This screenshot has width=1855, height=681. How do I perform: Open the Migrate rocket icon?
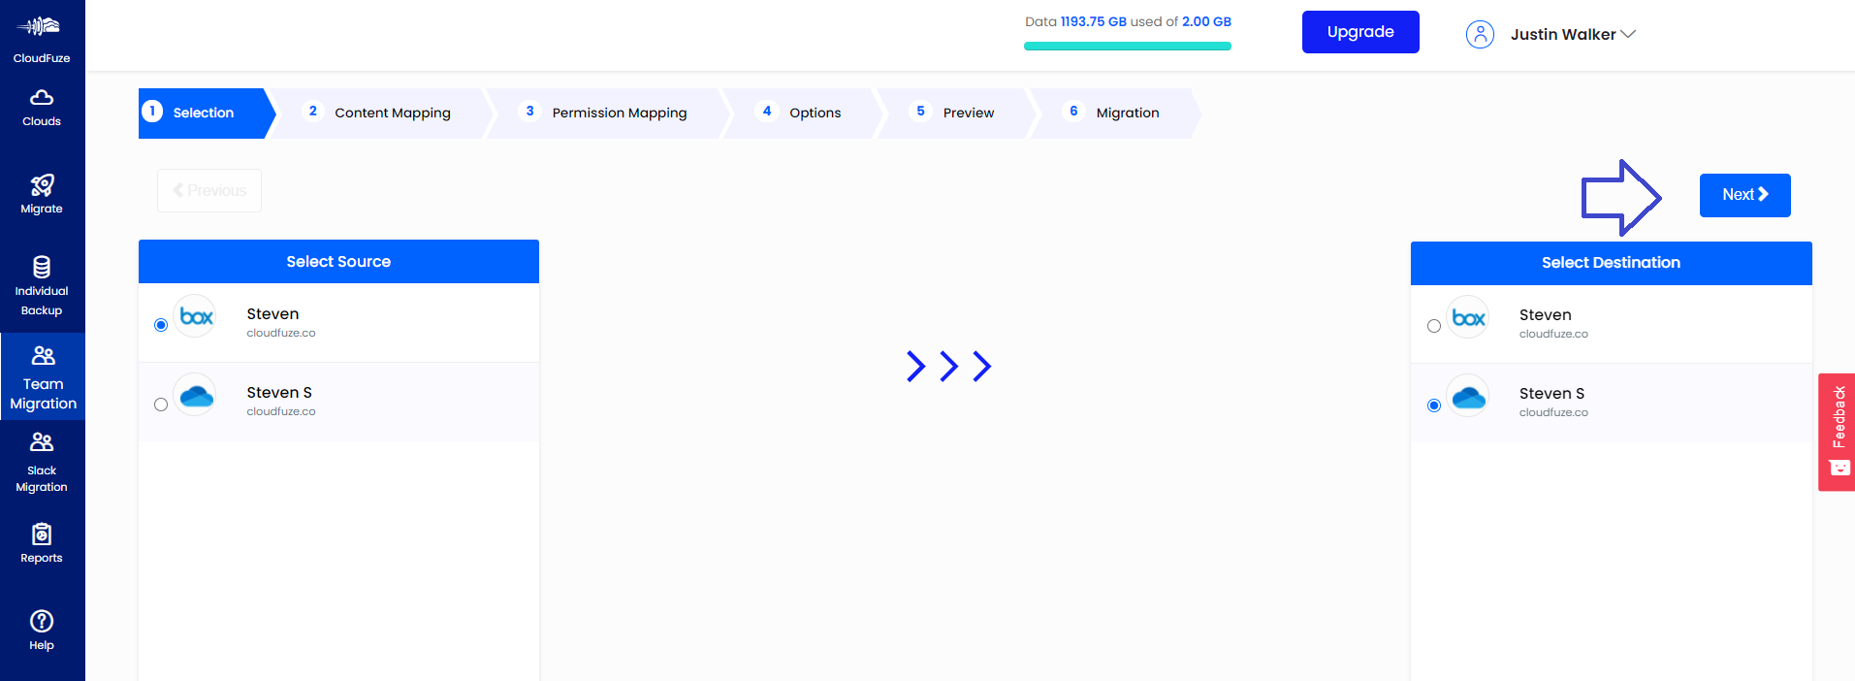[x=42, y=184]
